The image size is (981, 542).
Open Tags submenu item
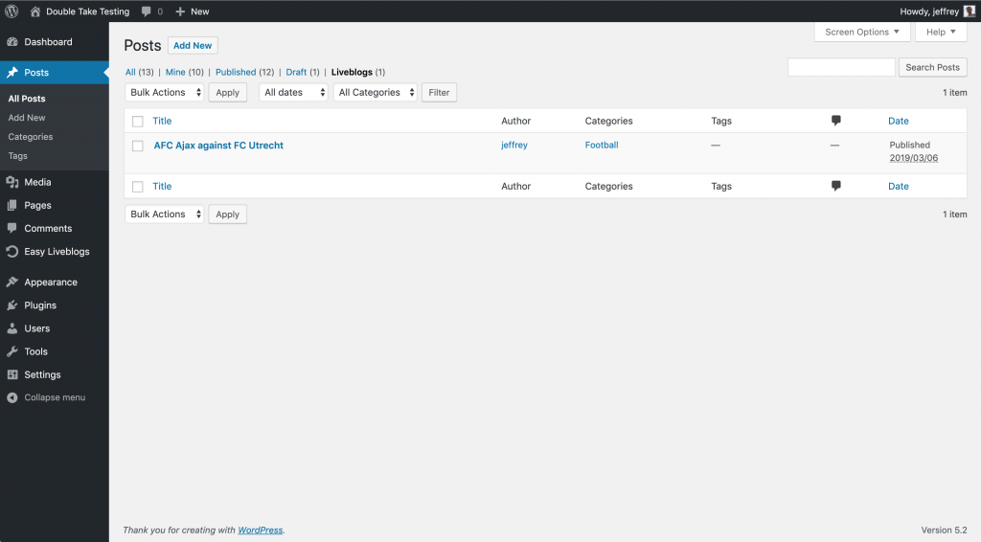point(17,156)
